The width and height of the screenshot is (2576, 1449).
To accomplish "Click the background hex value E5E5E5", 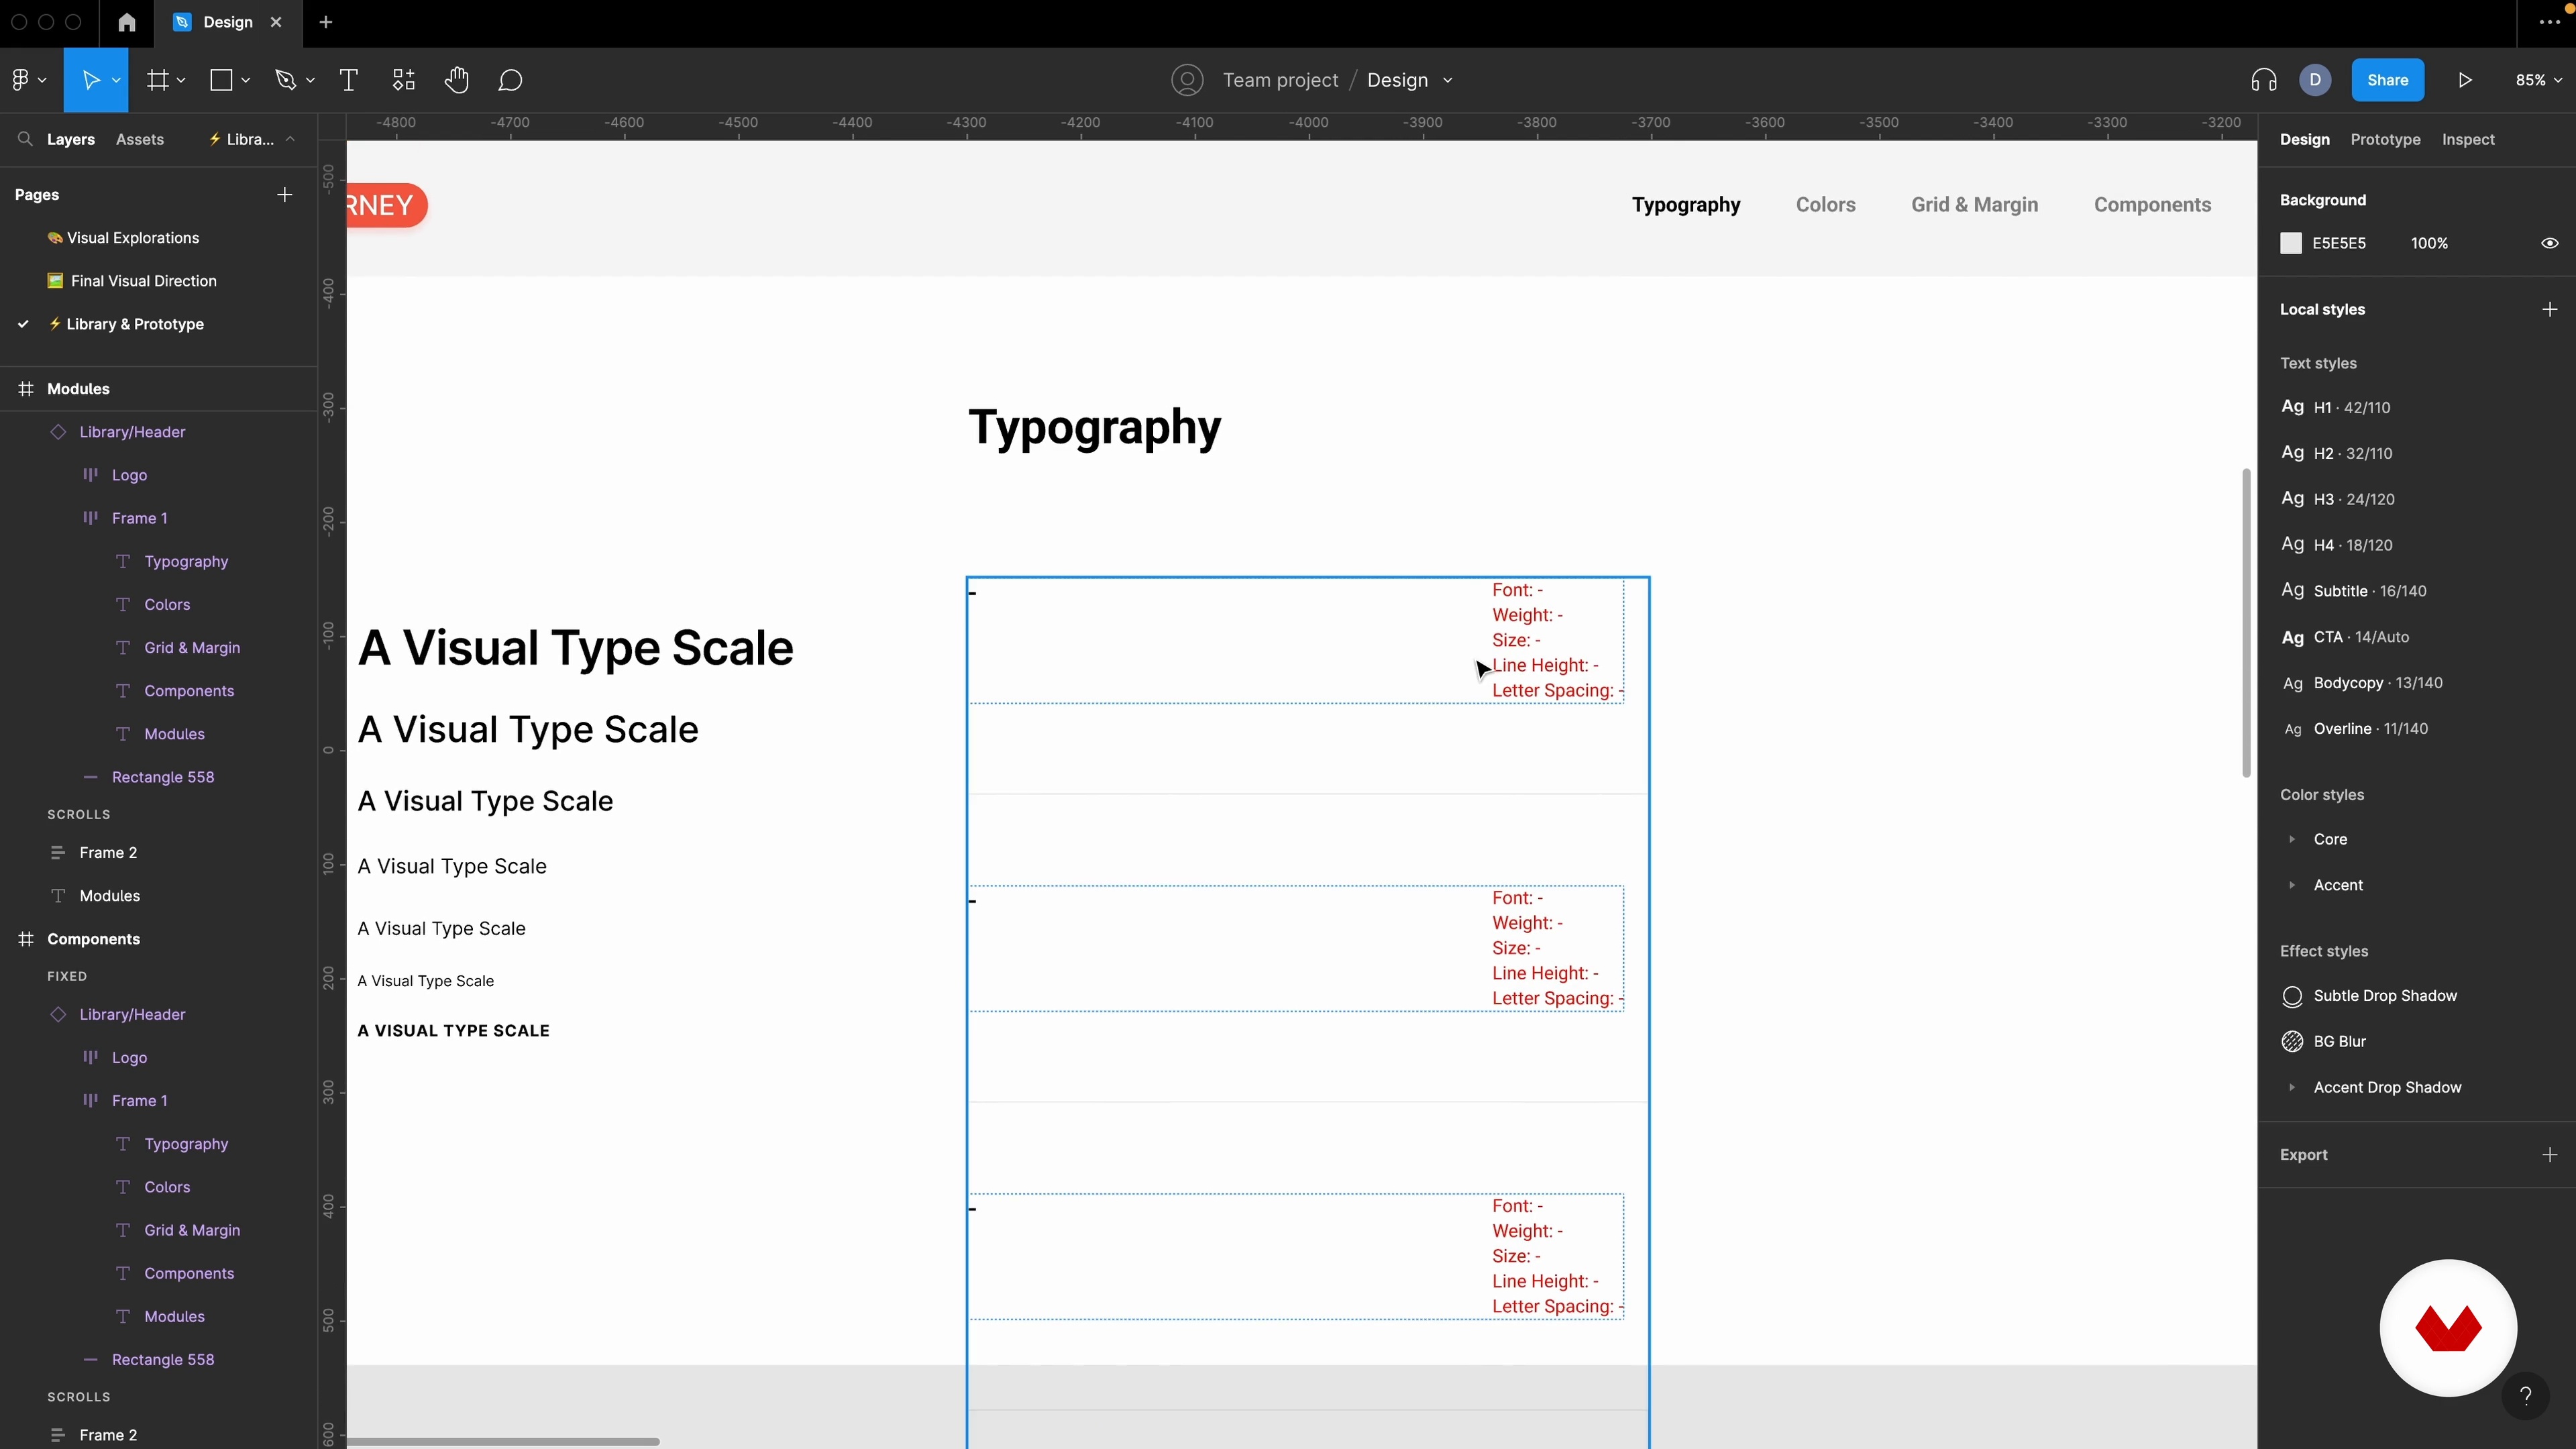I will [2339, 243].
